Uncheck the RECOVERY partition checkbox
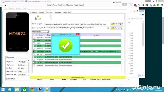 click(x=34, y=51)
